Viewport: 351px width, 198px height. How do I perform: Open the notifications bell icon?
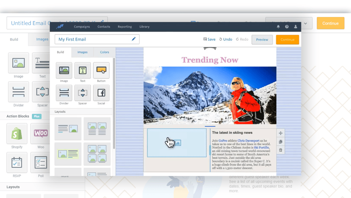tap(278, 27)
